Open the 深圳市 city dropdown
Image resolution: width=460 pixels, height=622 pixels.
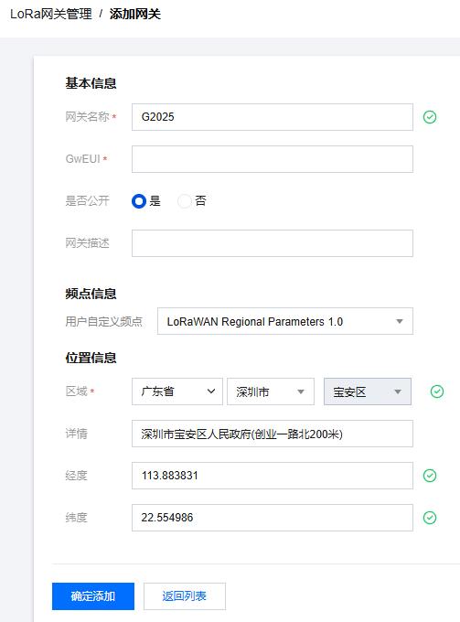pos(271,391)
